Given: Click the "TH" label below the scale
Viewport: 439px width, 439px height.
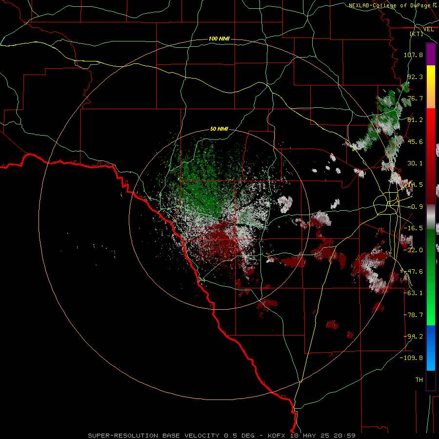Looking at the screenshot, I should click(419, 380).
